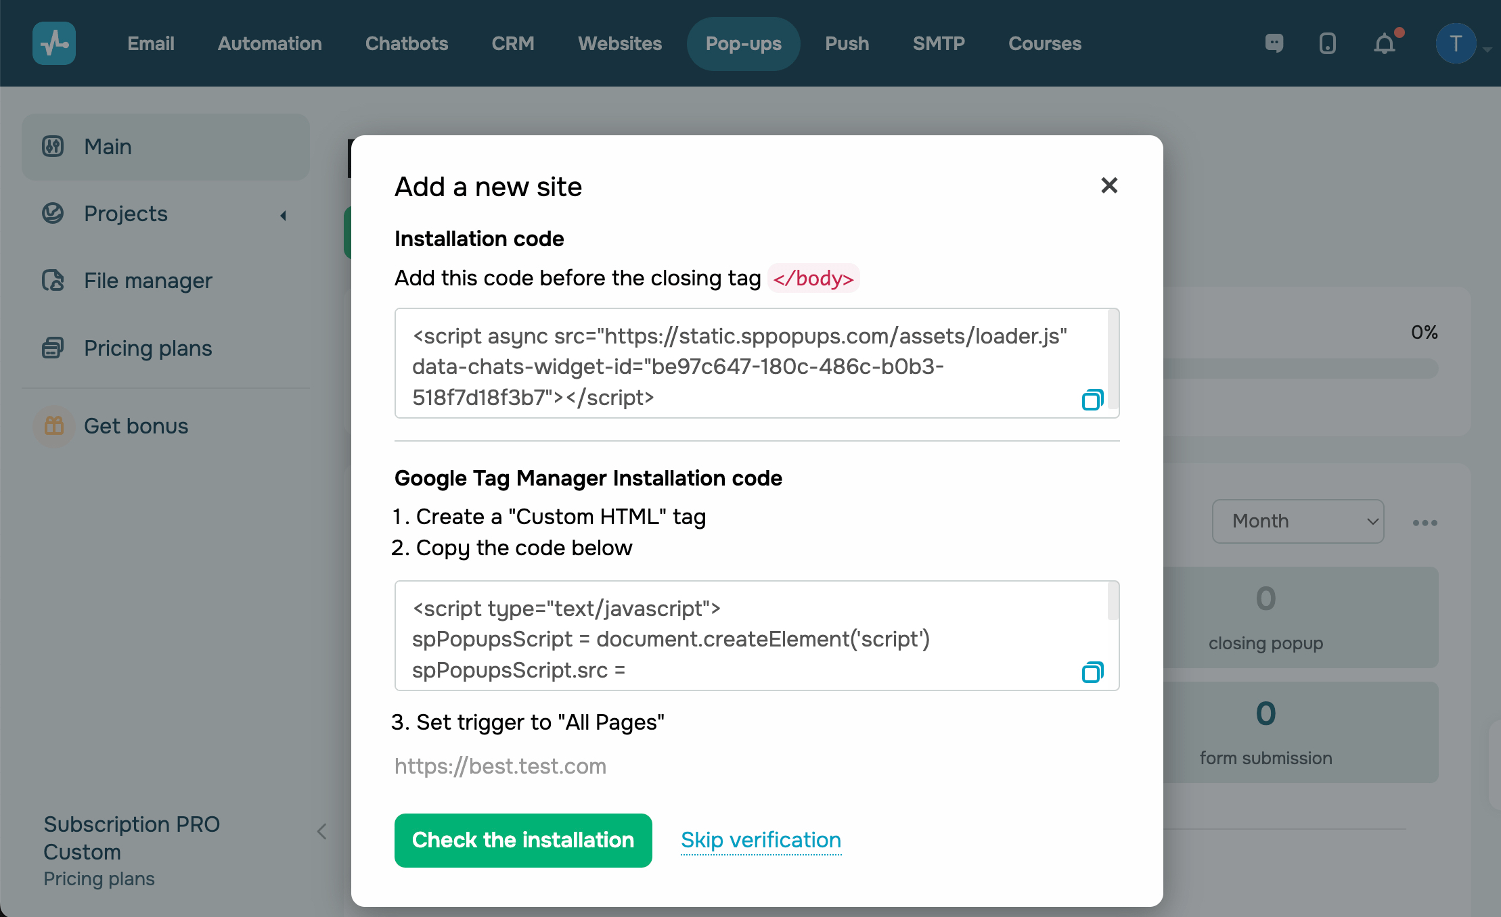Copy the installation code snippet

tap(1092, 400)
